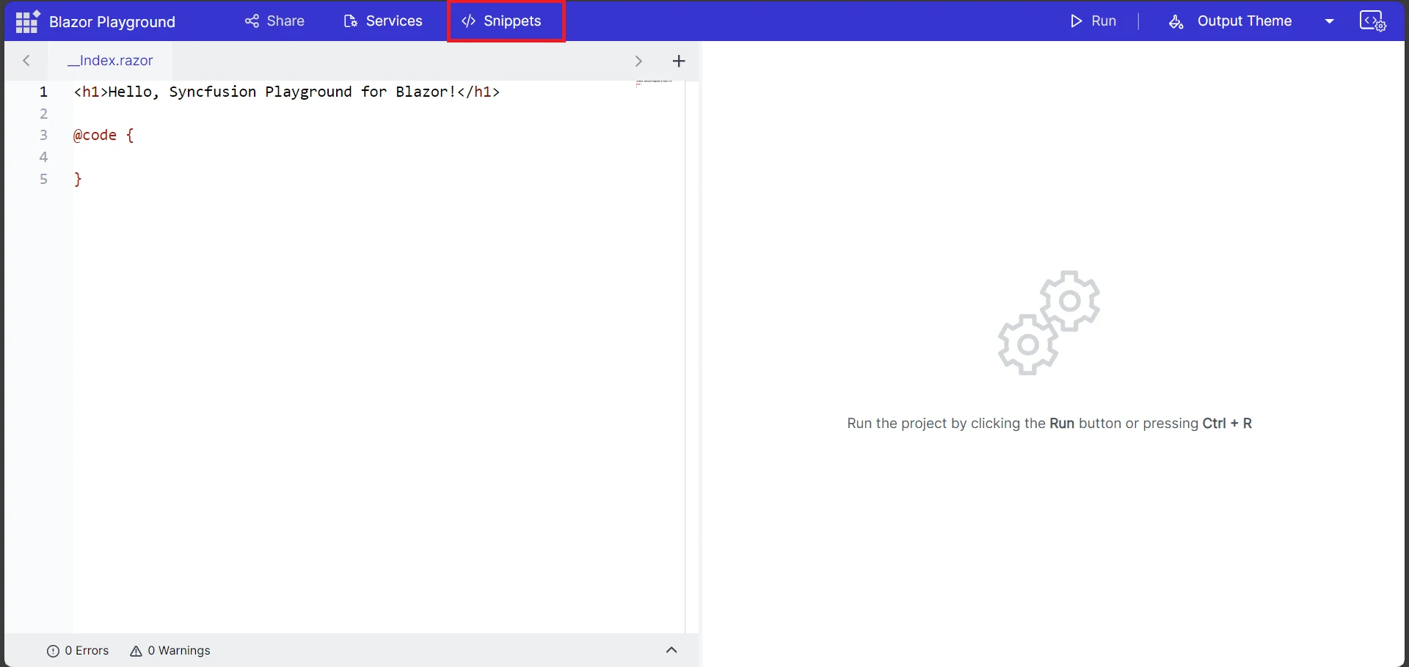Click the Share button

click(x=274, y=21)
